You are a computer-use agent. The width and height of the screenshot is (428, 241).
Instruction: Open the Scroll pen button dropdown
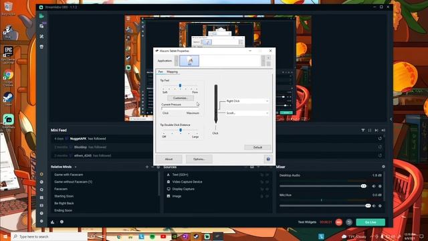click(247, 113)
